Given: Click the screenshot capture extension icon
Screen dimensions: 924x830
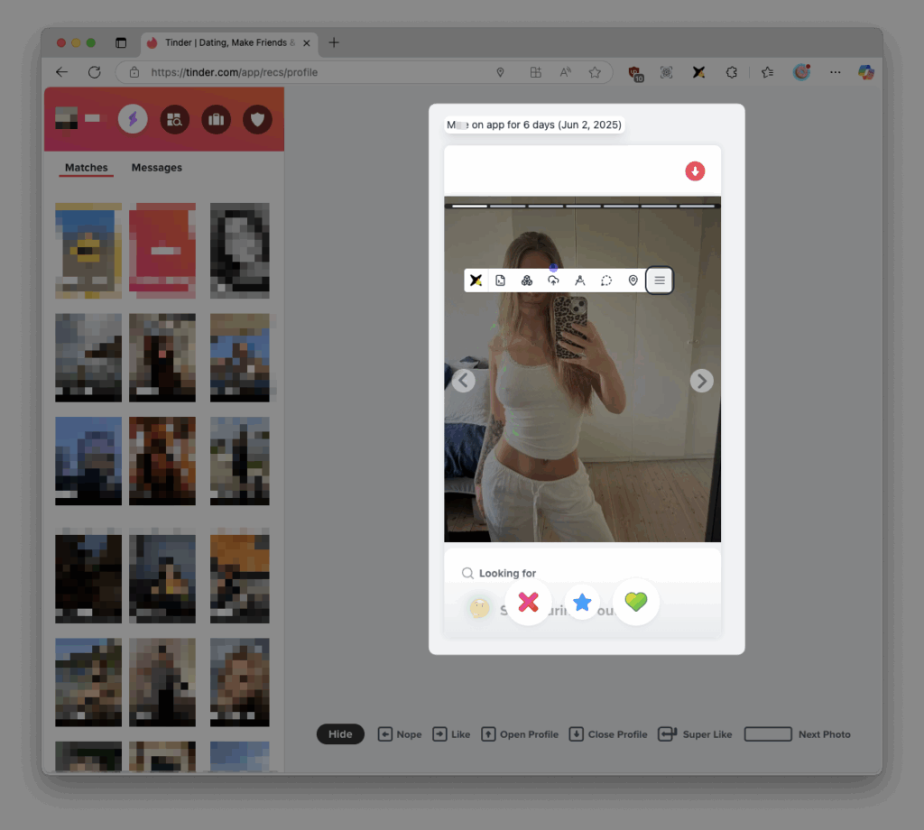Looking at the screenshot, I should 667,72.
